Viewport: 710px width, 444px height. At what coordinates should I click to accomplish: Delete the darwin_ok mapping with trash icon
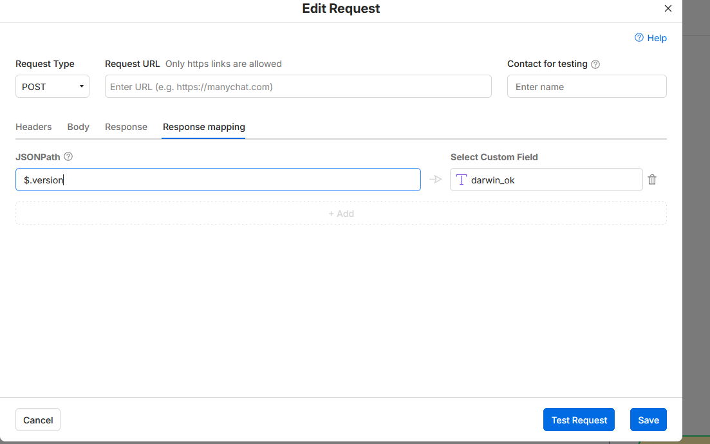651,180
